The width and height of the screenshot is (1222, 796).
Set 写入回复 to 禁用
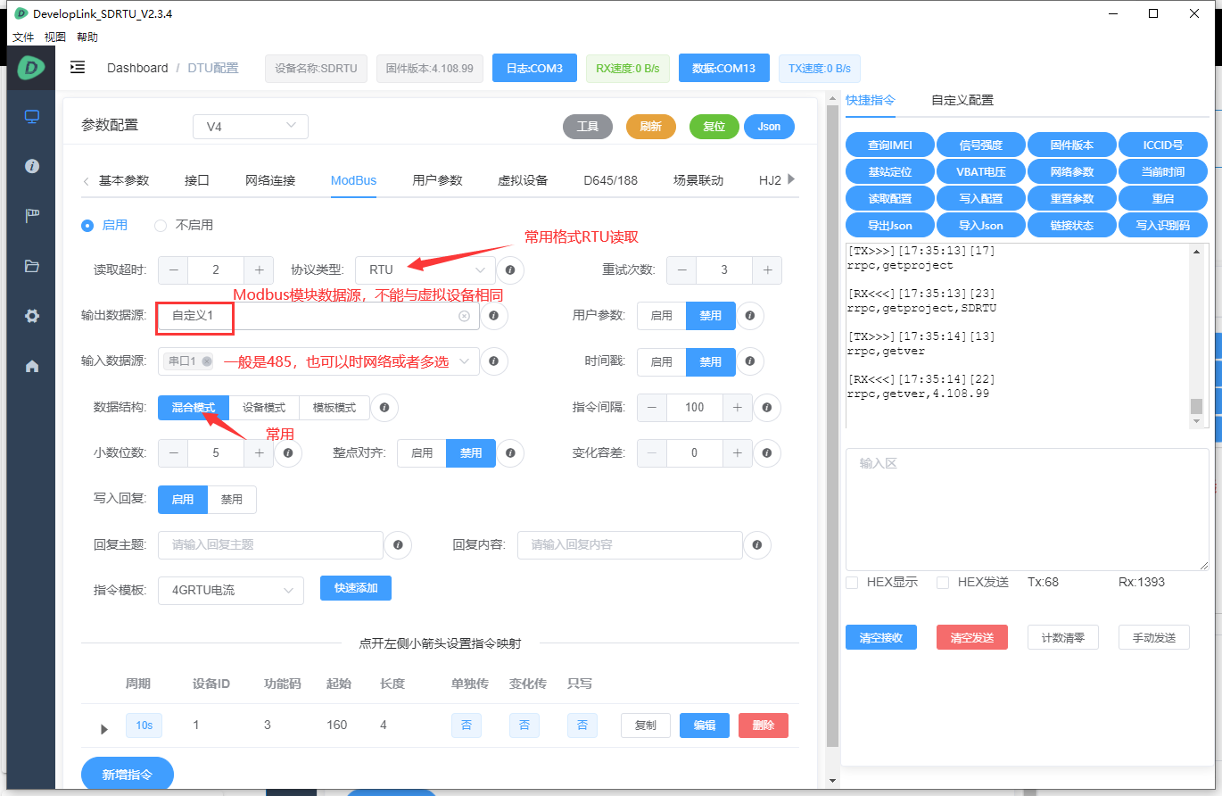pyautogui.click(x=232, y=500)
